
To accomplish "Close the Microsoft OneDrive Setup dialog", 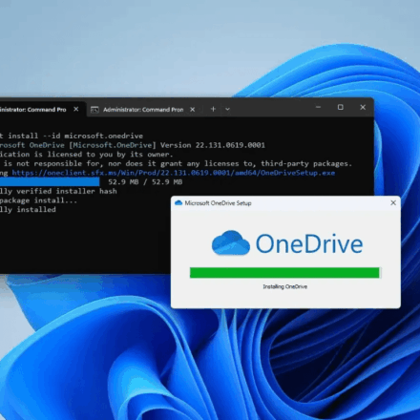I will pyautogui.click(x=393, y=202).
